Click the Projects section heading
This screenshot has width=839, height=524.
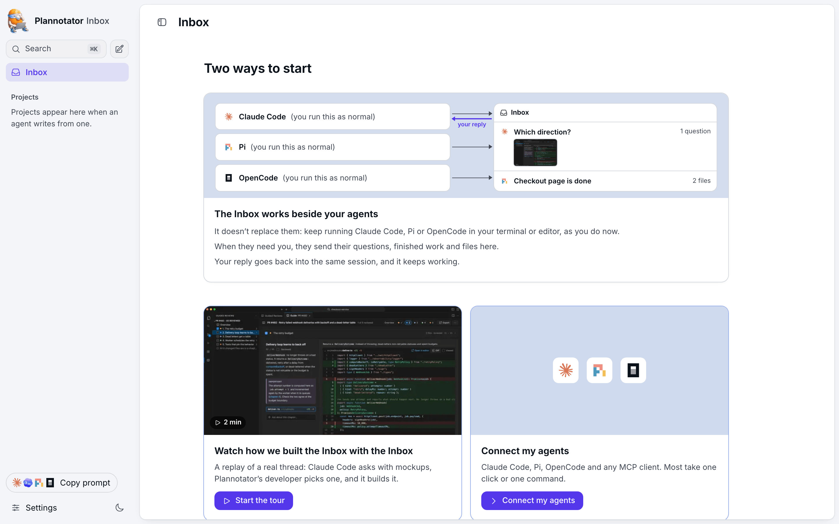click(x=24, y=97)
